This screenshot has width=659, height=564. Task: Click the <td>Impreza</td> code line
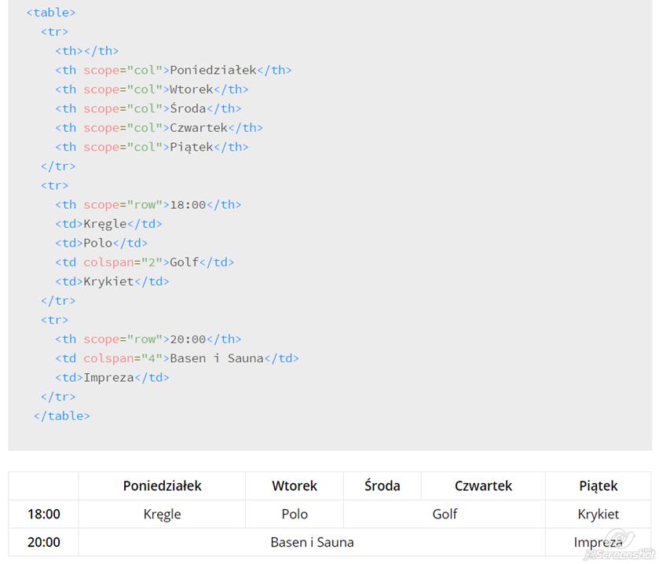[112, 378]
